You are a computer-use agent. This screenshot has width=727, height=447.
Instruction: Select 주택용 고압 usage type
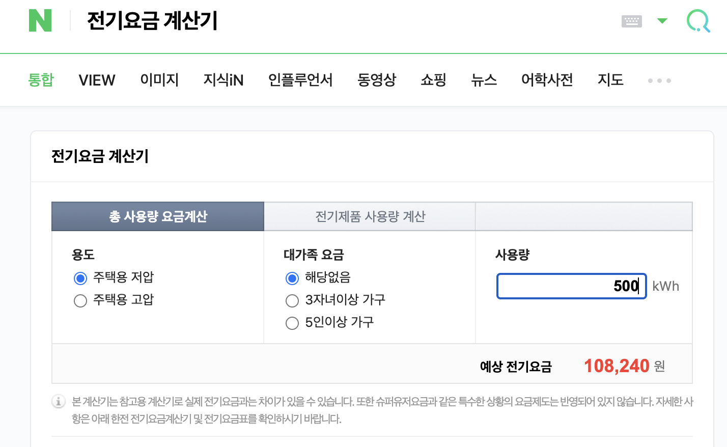[80, 301]
